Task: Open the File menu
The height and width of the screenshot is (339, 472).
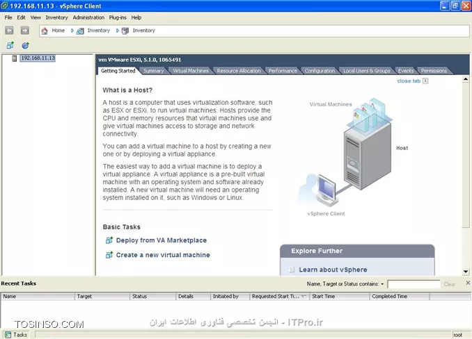Action: [8, 17]
